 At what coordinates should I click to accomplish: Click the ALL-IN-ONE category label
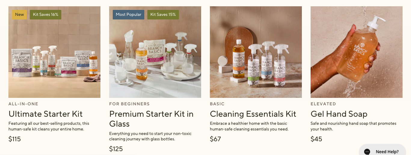(x=23, y=104)
